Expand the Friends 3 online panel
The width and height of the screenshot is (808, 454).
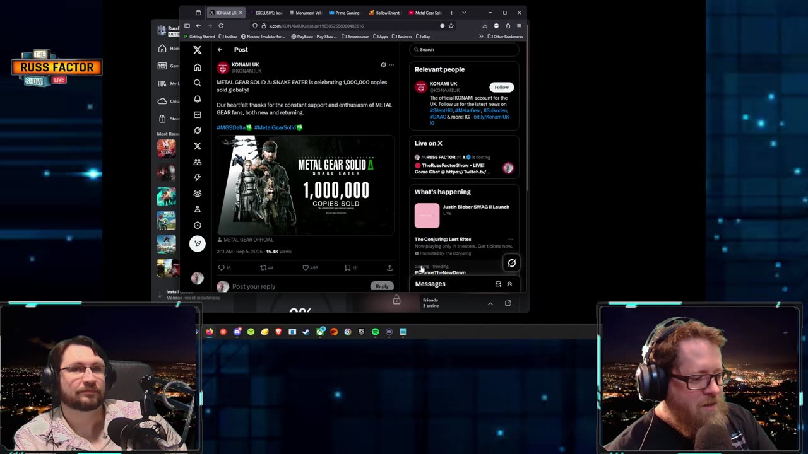pos(490,303)
